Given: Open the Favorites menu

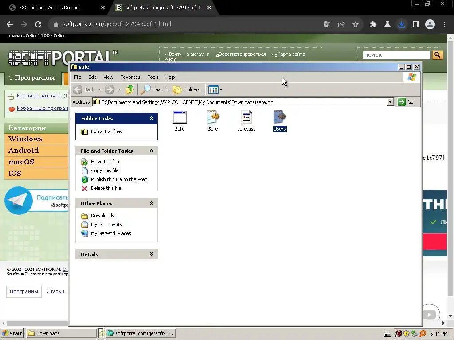Looking at the screenshot, I should [x=130, y=77].
